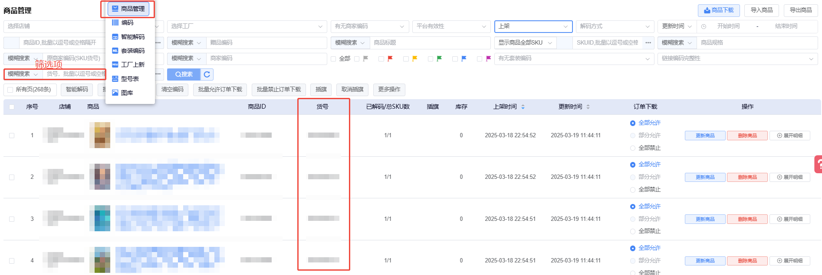Choose 图库 in the dropdown menu
Screen dimensions: 822x275
(x=127, y=93)
